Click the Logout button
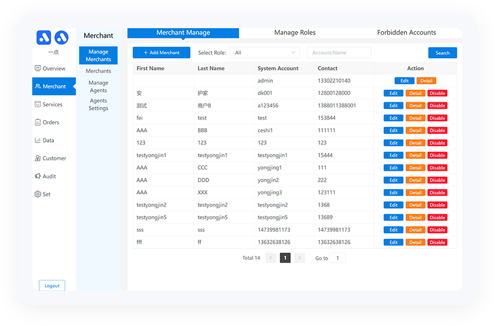This screenshot has height=326, width=495. (x=52, y=286)
